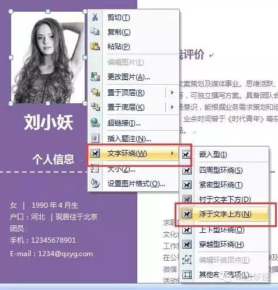This screenshot has height=290, width=278.
Task: Expand the 文字环绕 submenu arrow
Action: coord(172,153)
